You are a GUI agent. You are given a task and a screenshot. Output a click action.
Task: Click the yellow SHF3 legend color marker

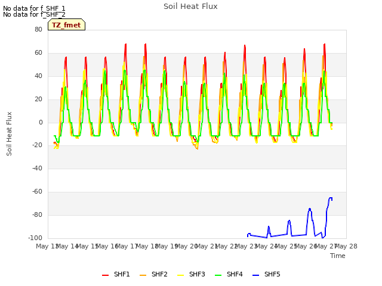[180, 275]
